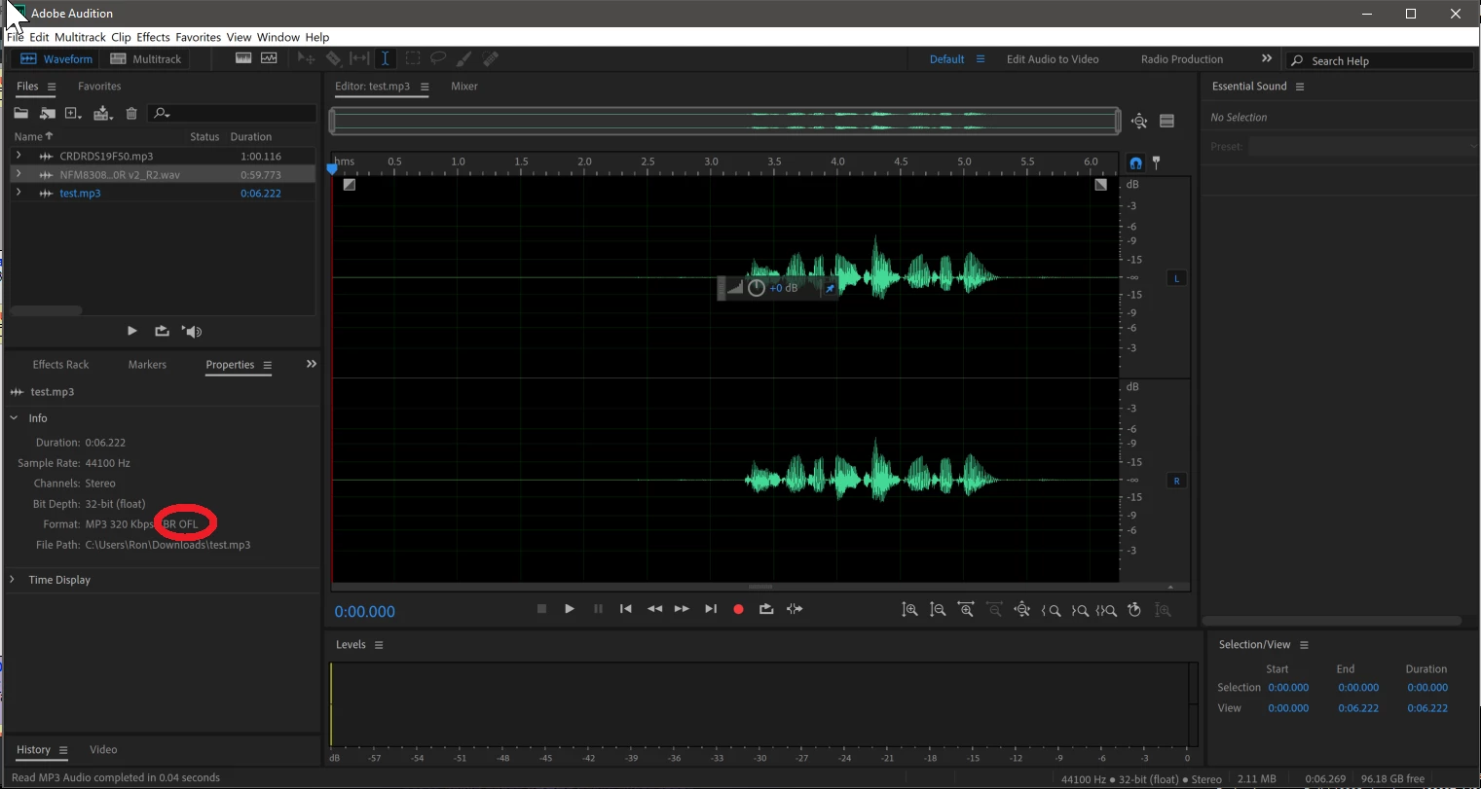Toggle Auto-Play speaker icon in Files panel
The width and height of the screenshot is (1481, 789).
pyautogui.click(x=192, y=331)
